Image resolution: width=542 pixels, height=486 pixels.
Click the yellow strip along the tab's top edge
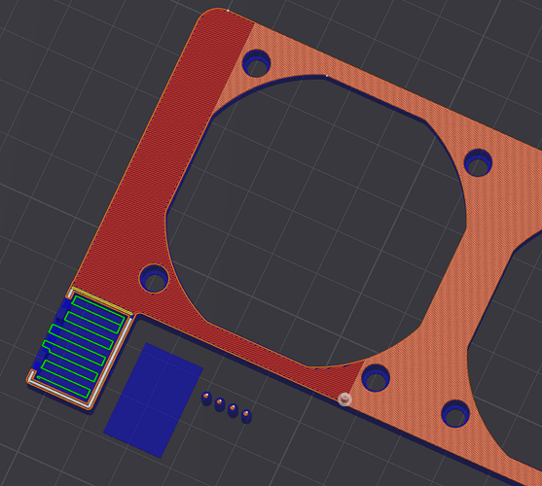coord(102,300)
